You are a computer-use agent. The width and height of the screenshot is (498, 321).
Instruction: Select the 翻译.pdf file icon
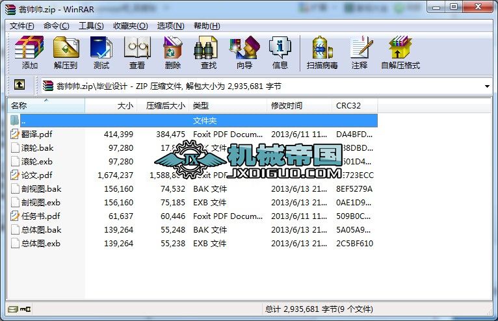click(x=14, y=134)
